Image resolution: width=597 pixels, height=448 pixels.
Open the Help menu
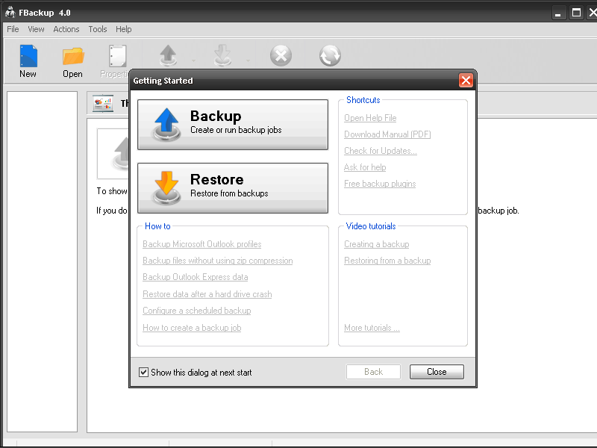click(x=124, y=29)
